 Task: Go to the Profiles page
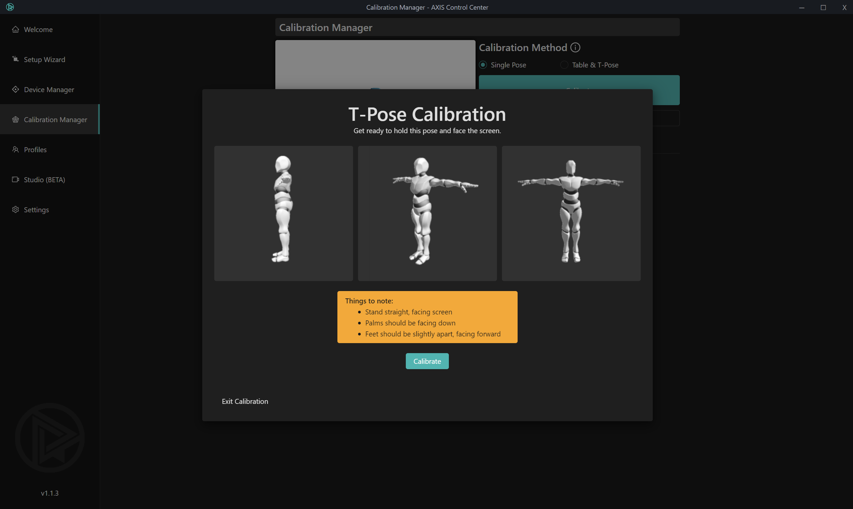click(35, 150)
